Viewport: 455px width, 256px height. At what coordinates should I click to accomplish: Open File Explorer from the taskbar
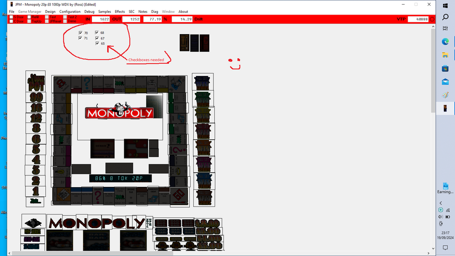(445, 55)
